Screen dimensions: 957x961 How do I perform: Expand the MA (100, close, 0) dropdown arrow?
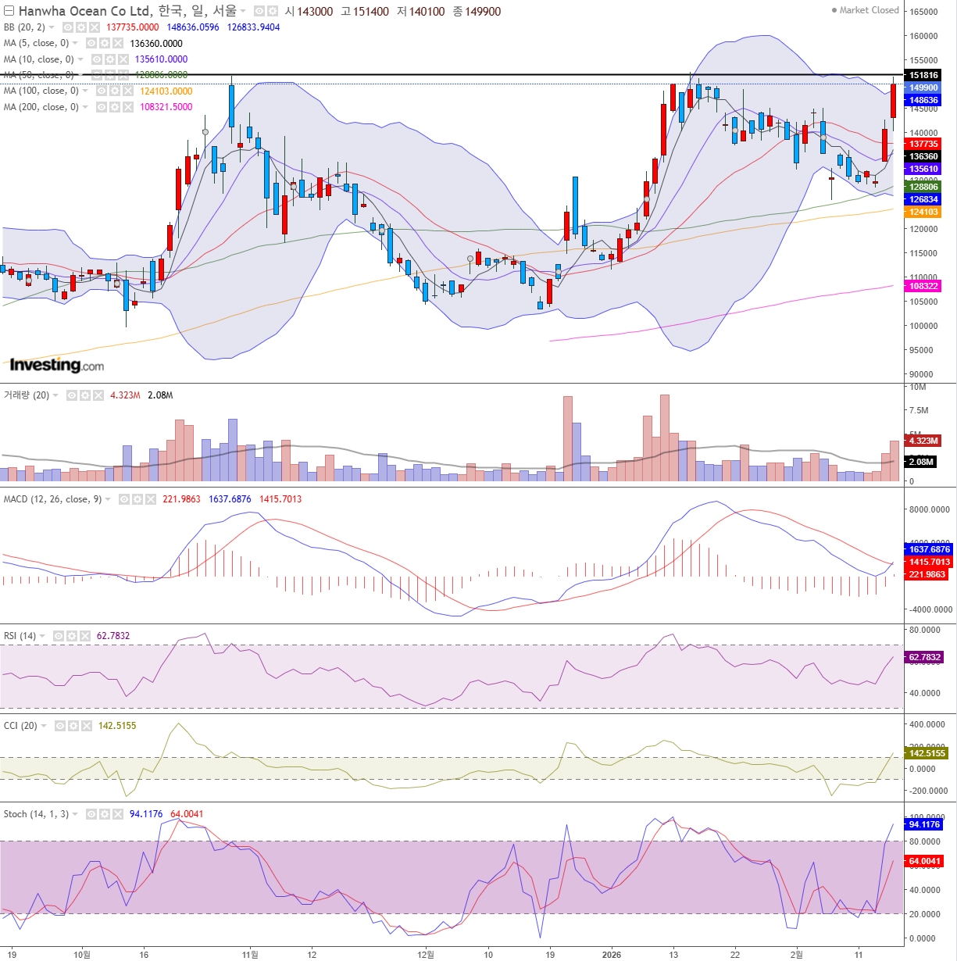(86, 91)
